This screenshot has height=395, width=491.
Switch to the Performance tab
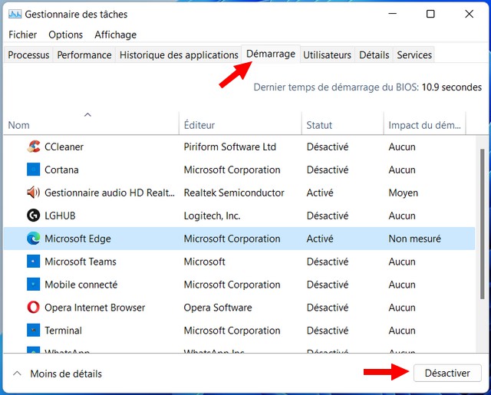84,54
